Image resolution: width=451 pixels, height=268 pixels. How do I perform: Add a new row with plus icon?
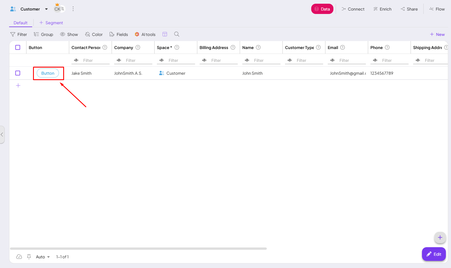(x=18, y=86)
